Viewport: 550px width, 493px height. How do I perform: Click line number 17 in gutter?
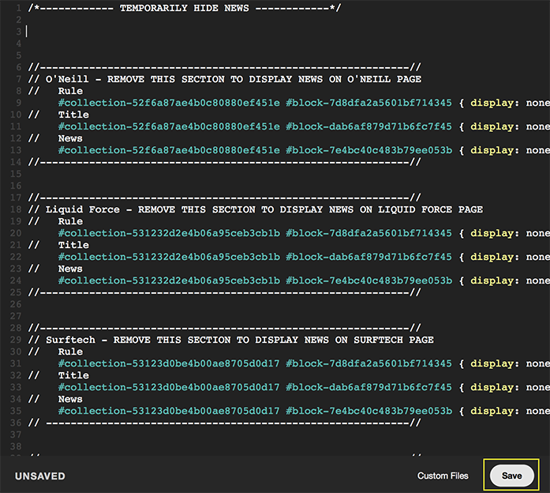[x=16, y=198]
